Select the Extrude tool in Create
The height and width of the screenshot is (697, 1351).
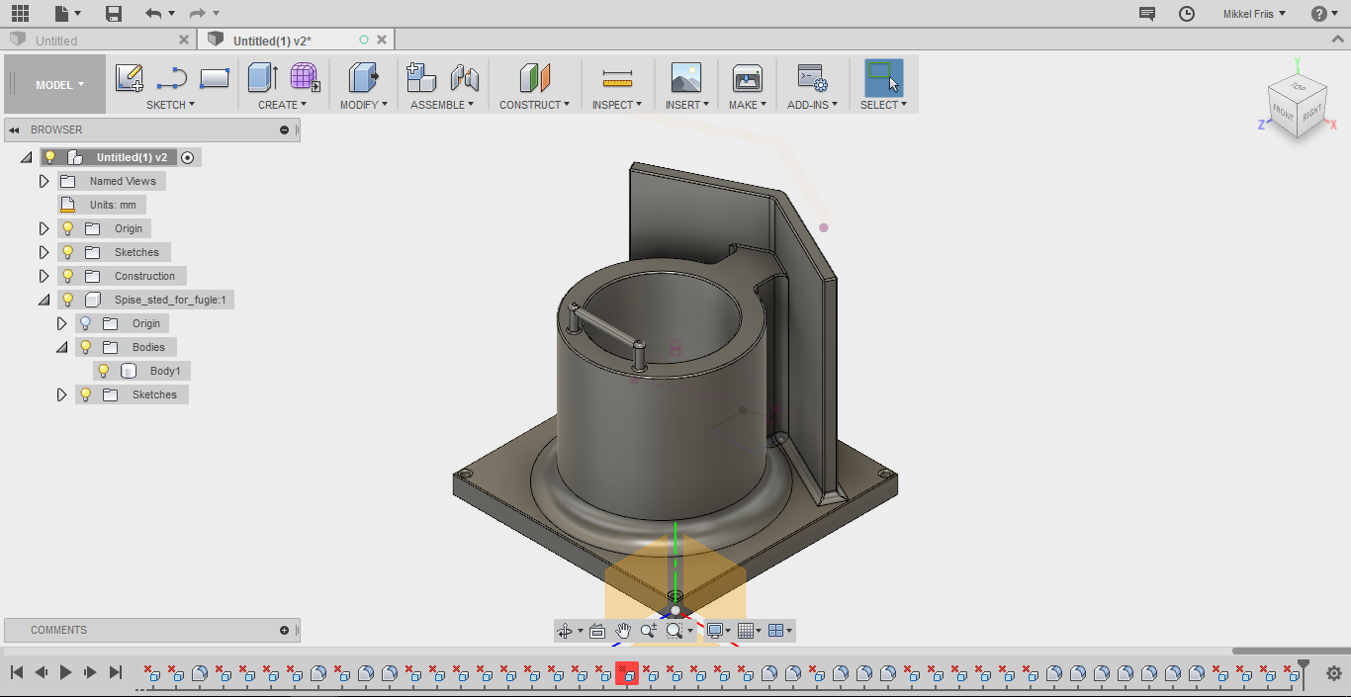point(263,78)
